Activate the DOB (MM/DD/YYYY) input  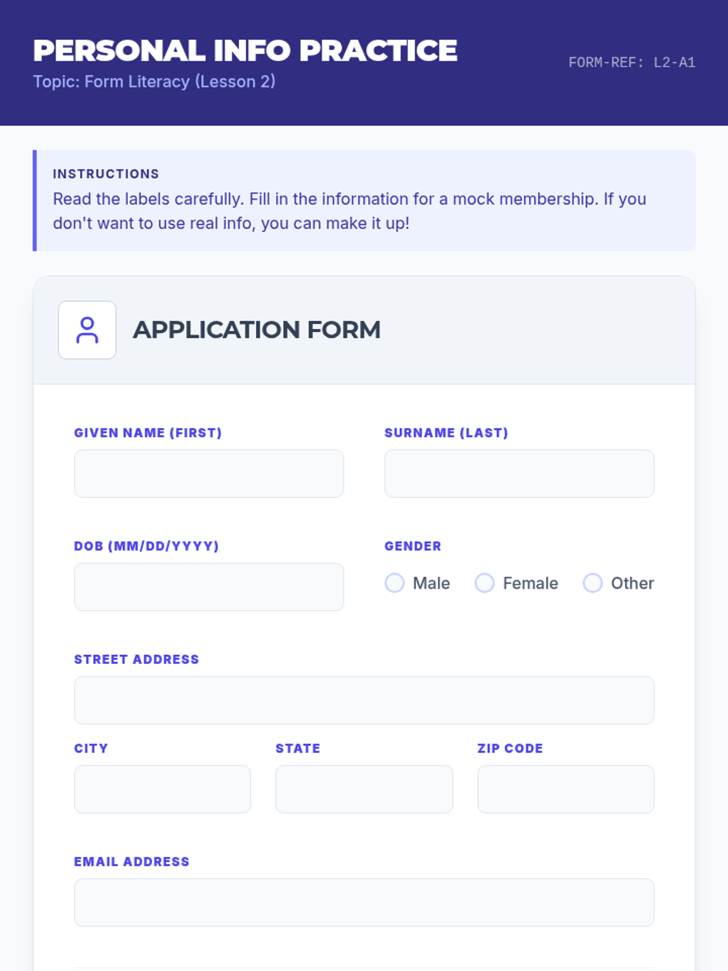pyautogui.click(x=209, y=587)
